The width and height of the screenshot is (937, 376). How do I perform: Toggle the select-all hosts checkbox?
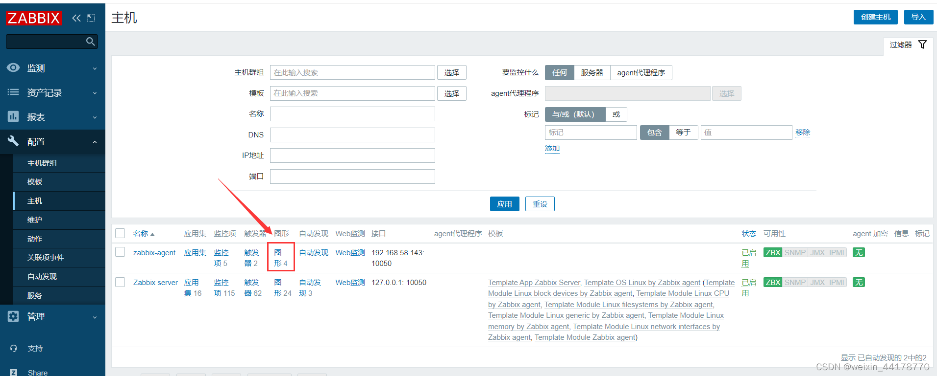coord(120,233)
